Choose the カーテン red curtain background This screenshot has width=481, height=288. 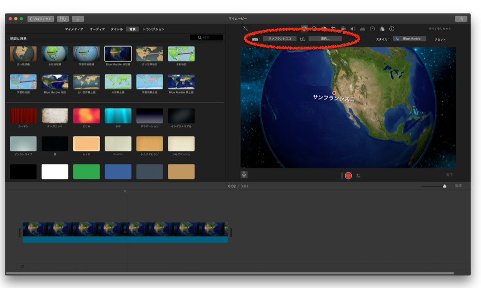(23, 116)
